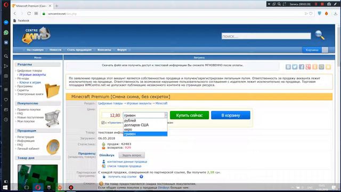This screenshot has width=341, height=192.
Task: Open Facebook bookmark in bookmarks bar
Action: (x=21, y=20)
